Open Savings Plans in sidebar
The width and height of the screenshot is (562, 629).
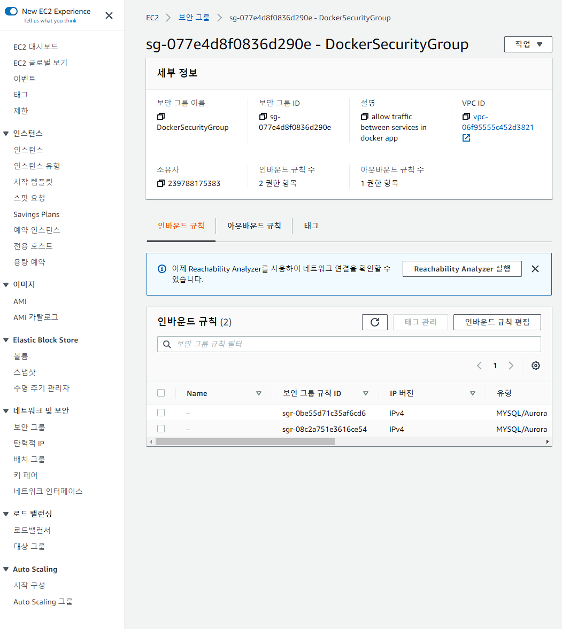36,215
